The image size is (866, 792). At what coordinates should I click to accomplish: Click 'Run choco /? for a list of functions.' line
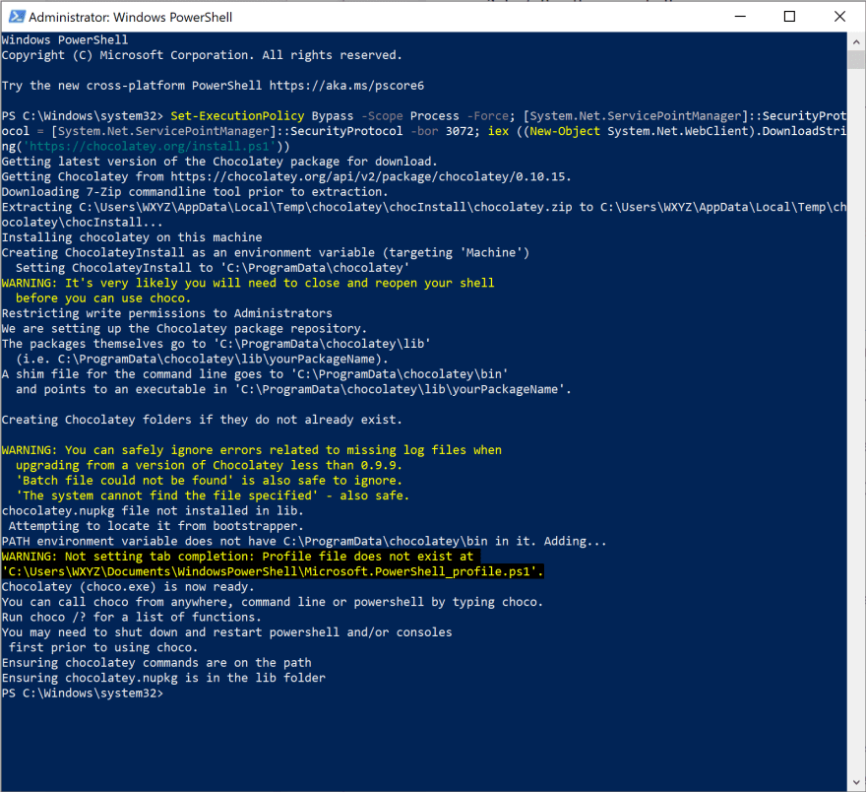pos(132,618)
